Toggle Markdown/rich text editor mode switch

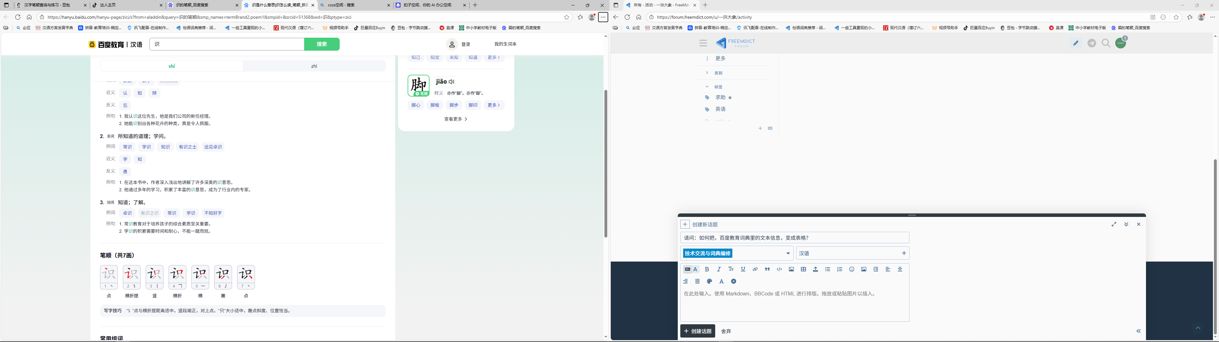691,269
